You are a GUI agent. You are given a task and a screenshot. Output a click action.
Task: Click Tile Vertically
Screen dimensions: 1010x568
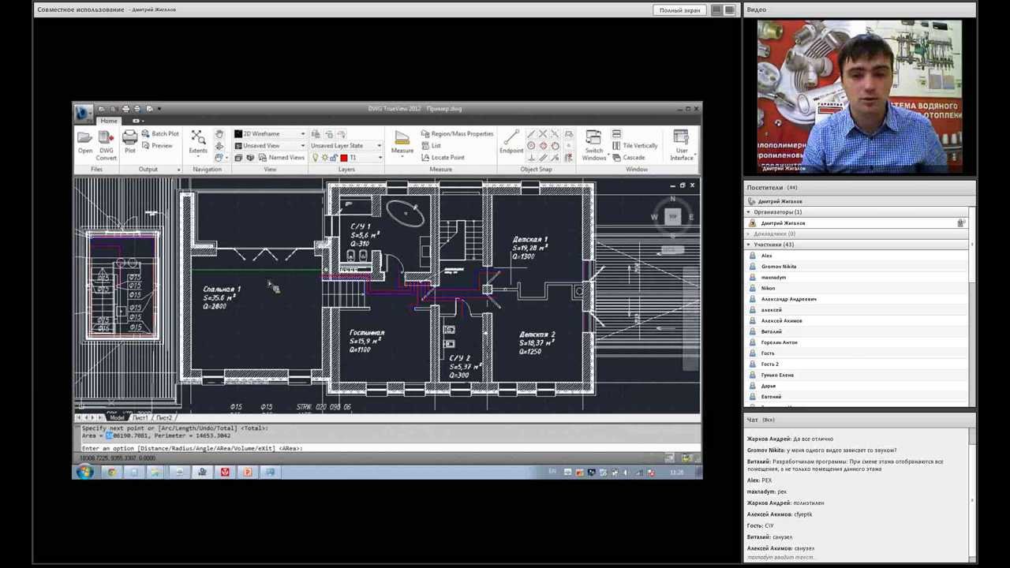click(x=634, y=145)
